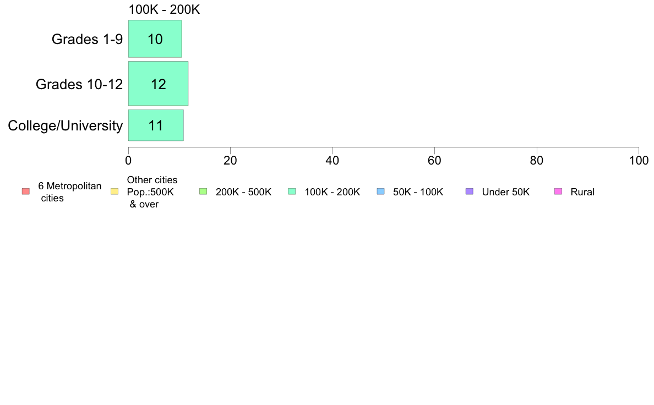Click the pink Rural legend swatch
This screenshot has width=654, height=405.
tap(558, 191)
